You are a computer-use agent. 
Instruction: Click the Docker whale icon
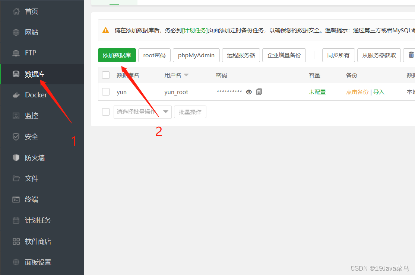tap(16, 95)
